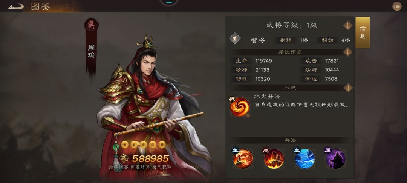Click the back arrow icon
The height and width of the screenshot is (183, 407).
pos(16,6)
